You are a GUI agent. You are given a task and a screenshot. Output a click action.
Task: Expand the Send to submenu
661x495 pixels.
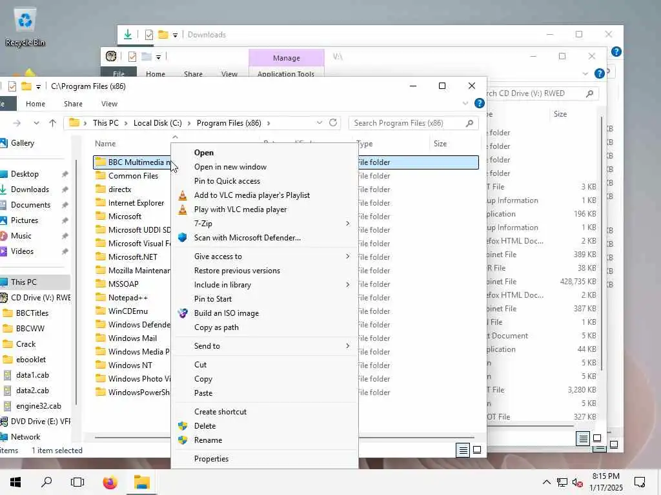point(347,346)
